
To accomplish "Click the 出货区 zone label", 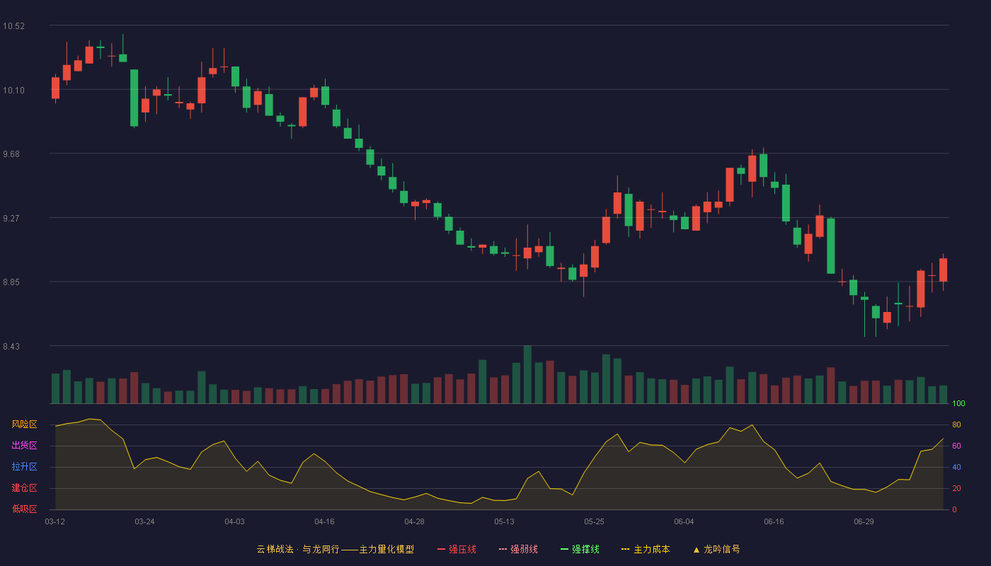I will pyautogui.click(x=24, y=446).
